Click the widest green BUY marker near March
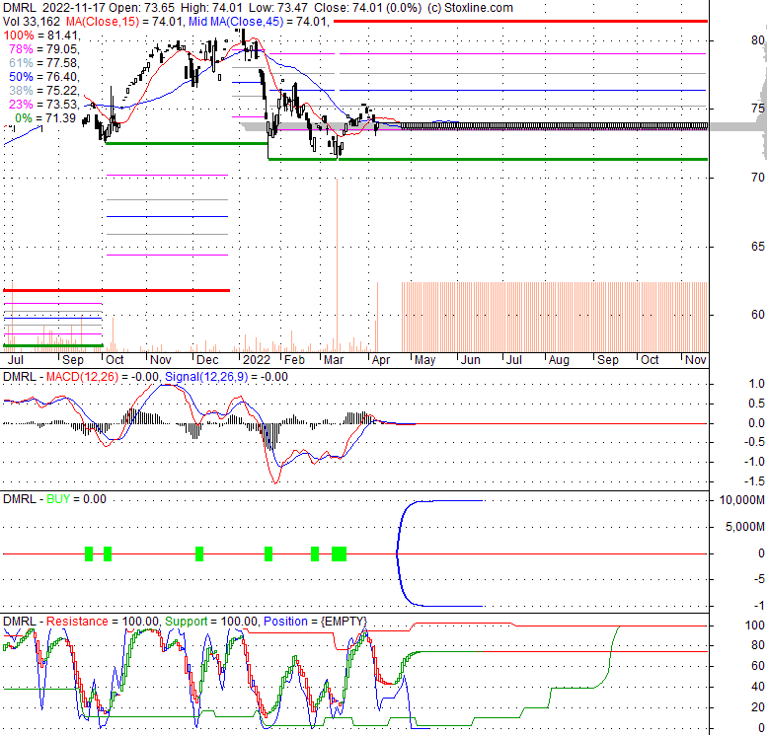This screenshot has height=736, width=768. tap(339, 553)
